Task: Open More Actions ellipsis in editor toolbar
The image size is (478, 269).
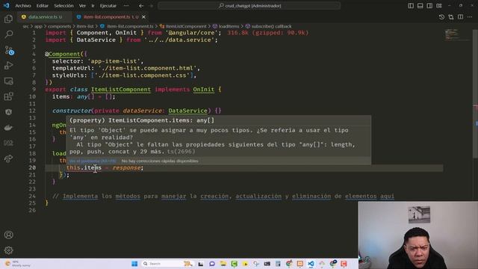Action: pyautogui.click(x=470, y=17)
